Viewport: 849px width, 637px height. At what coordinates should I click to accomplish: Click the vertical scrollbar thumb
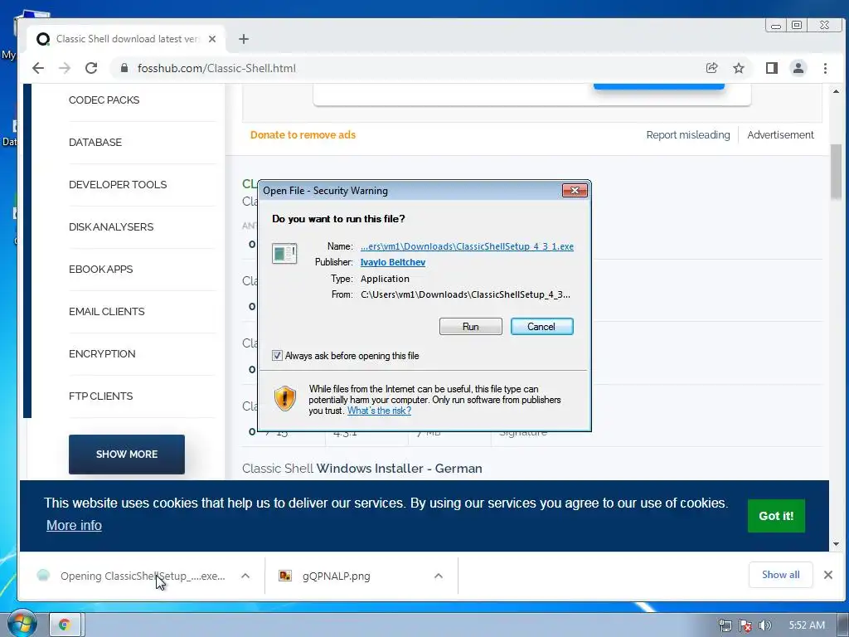tap(836, 172)
